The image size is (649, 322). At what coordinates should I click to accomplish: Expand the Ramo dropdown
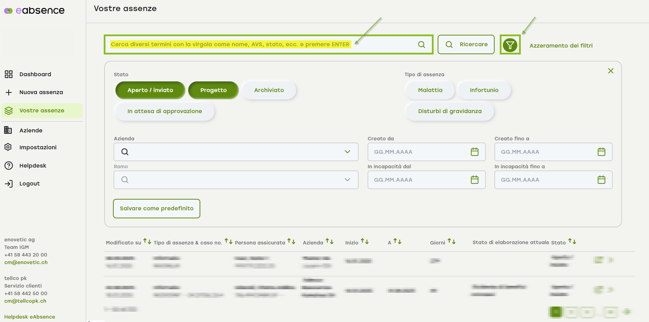pyautogui.click(x=347, y=180)
